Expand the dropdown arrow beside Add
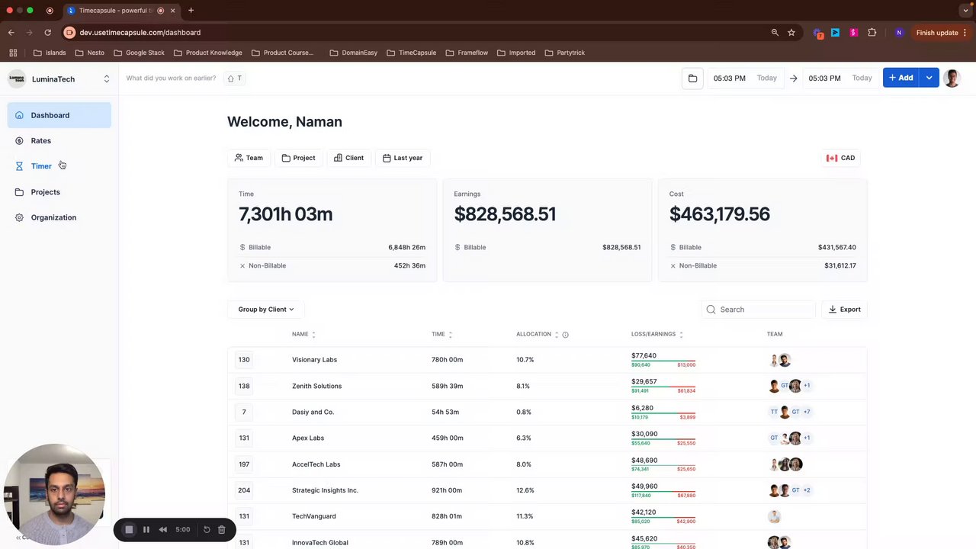 929,78
